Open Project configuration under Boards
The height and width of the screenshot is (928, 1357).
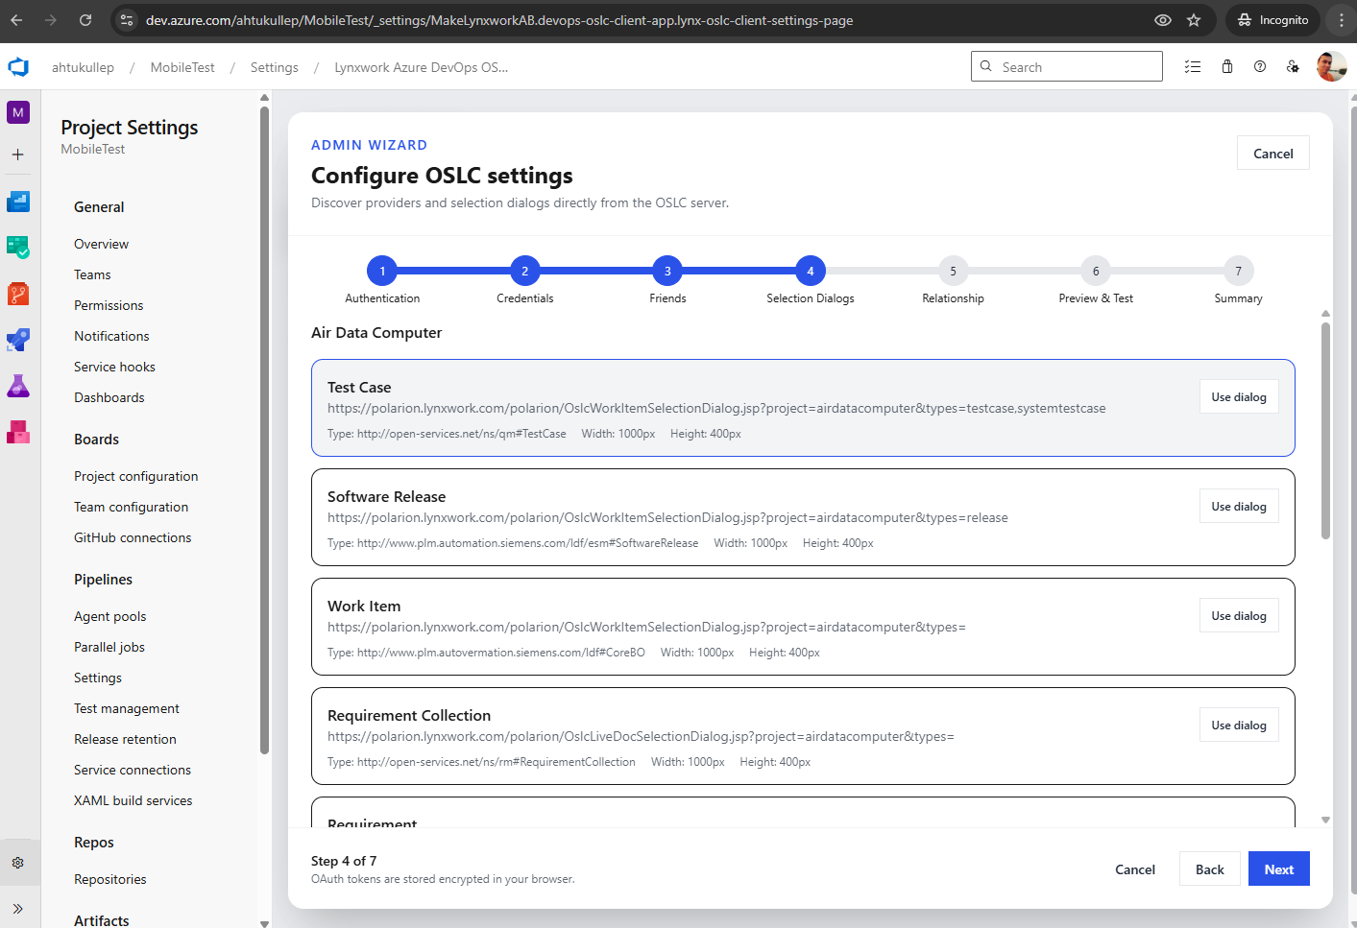click(136, 476)
